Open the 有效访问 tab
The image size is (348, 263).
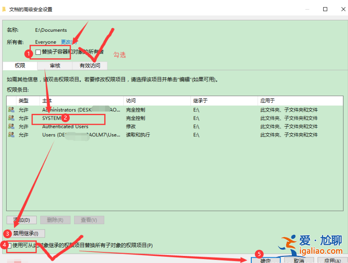coord(90,66)
